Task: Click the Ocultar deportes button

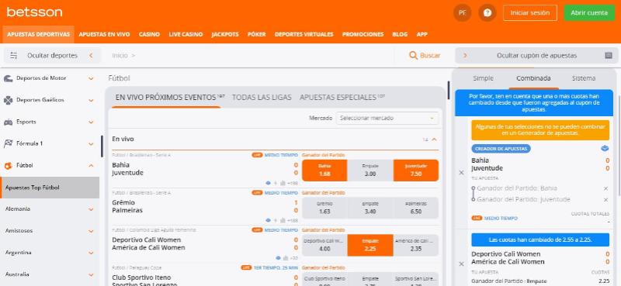Action: click(52, 56)
